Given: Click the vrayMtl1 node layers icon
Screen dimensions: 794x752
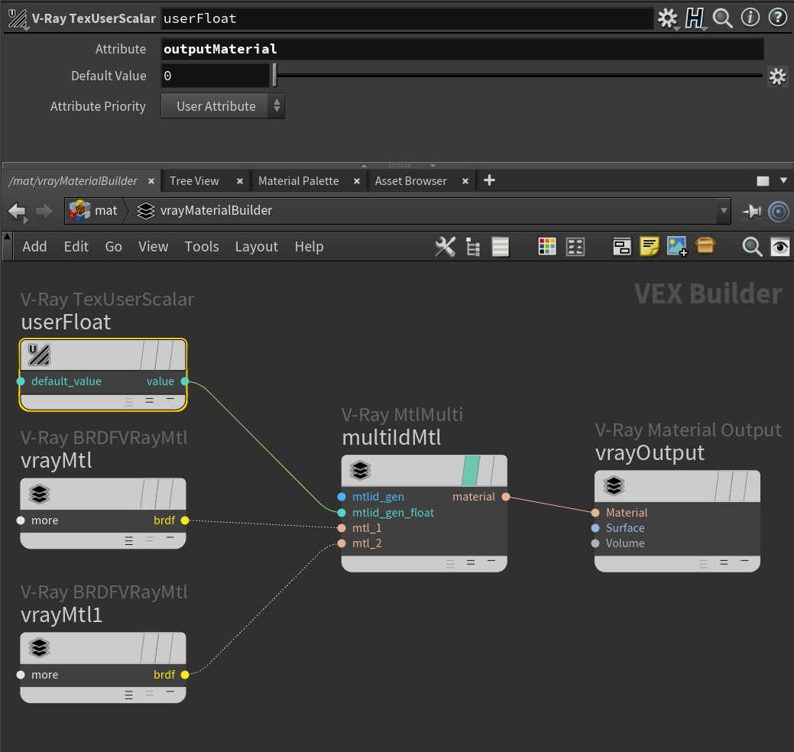Looking at the screenshot, I should click(39, 647).
